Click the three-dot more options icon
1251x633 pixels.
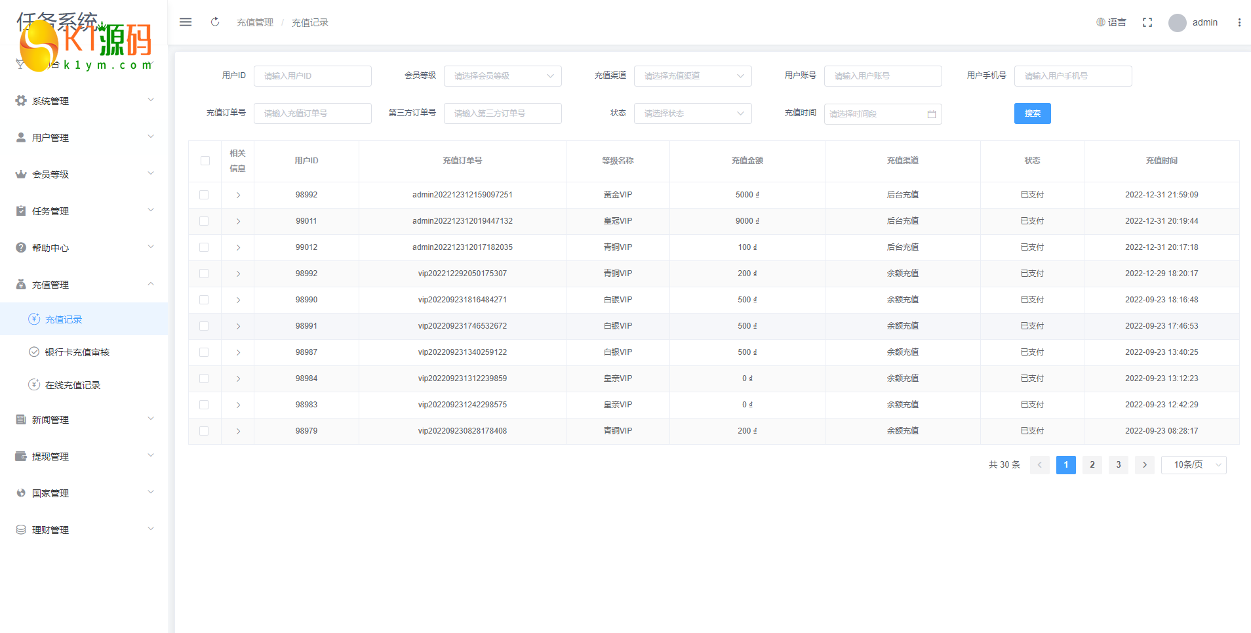click(x=1239, y=22)
